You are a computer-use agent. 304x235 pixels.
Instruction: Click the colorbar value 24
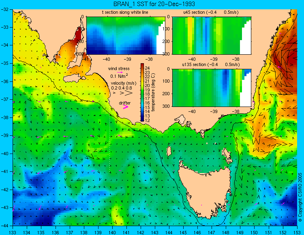tap(147, 68)
